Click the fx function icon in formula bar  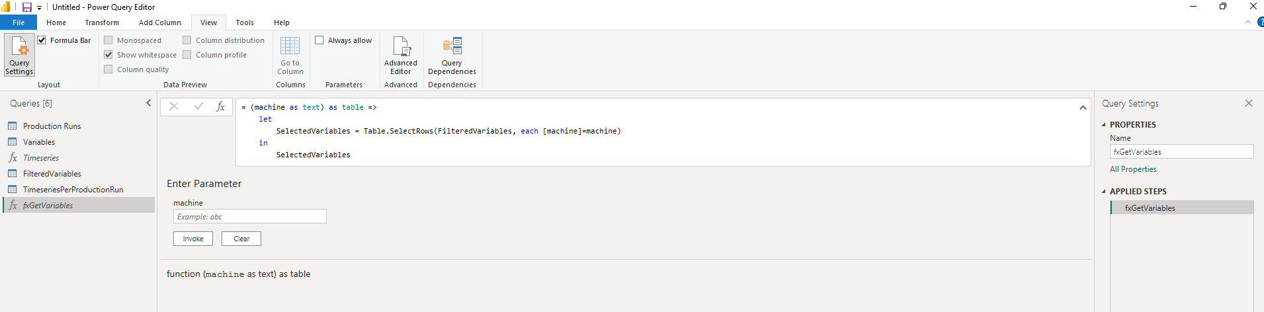221,106
